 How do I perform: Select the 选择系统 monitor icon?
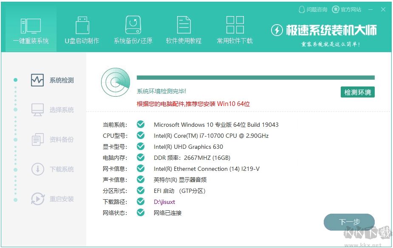(37, 110)
